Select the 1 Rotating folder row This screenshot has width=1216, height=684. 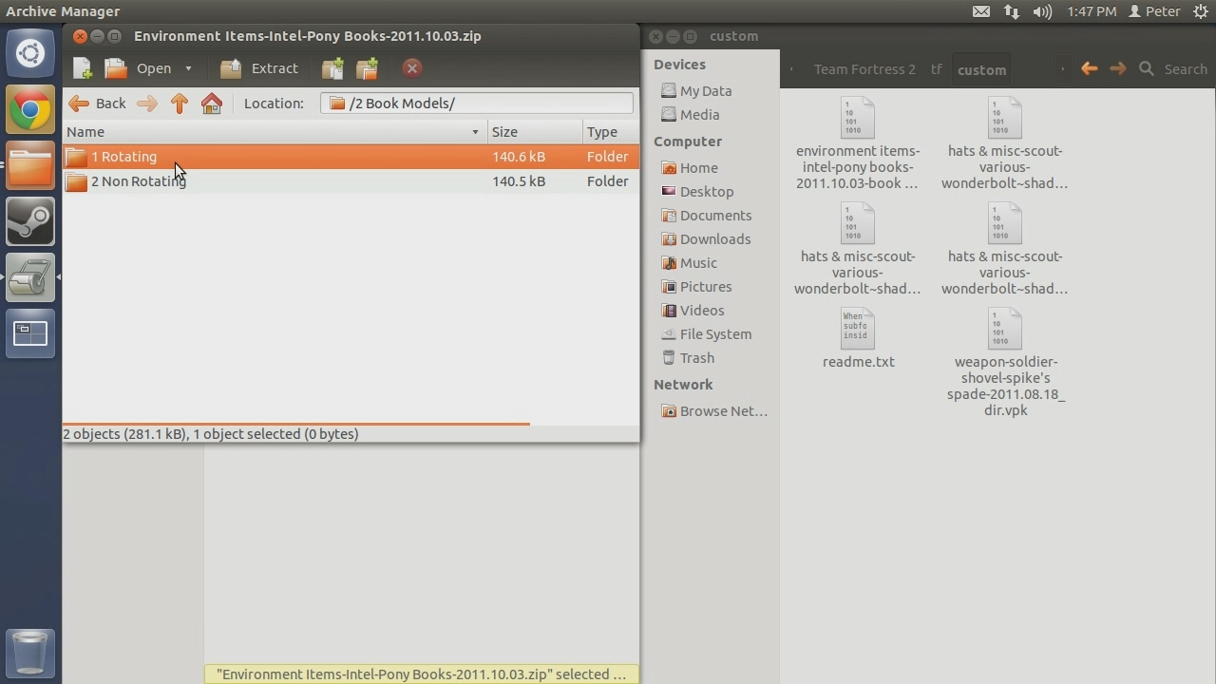(351, 157)
